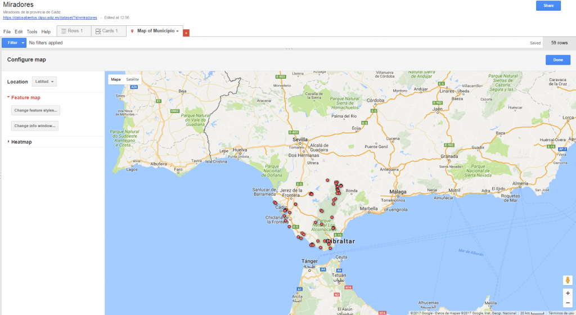Open the Edit menu
Viewport: 576px width, 315px height.
(19, 31)
